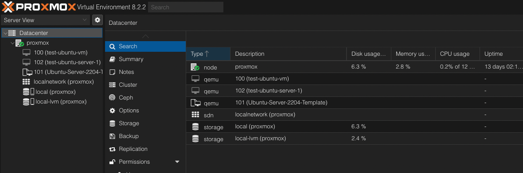Click the top Search input field
Viewport: 523px width, 173px height.
pyautogui.click(x=186, y=8)
